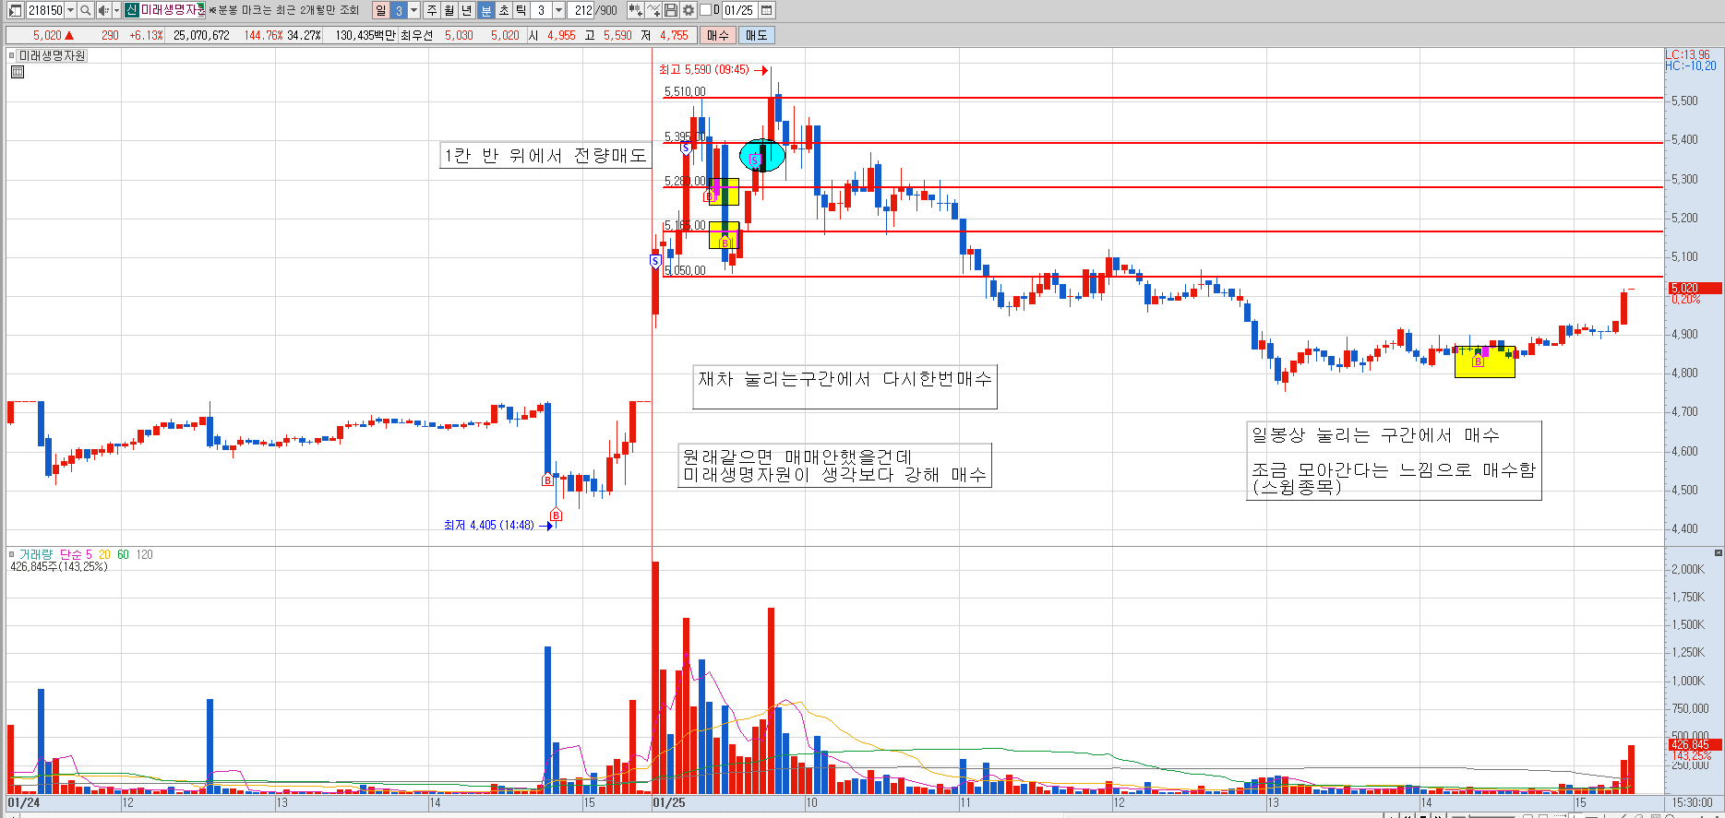Click the 단순 5 moving average label
This screenshot has width=1725, height=818.
pos(76,554)
